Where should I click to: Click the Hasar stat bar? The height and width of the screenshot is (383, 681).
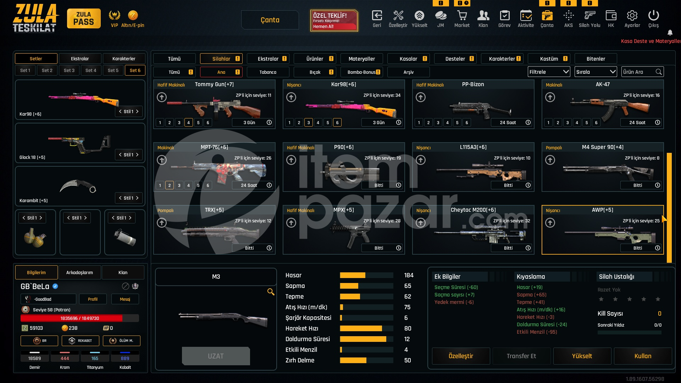click(x=366, y=275)
